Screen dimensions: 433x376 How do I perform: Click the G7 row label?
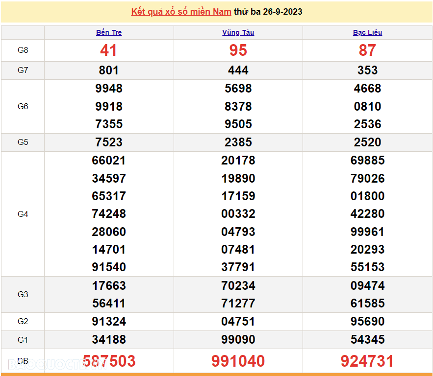click(x=23, y=70)
